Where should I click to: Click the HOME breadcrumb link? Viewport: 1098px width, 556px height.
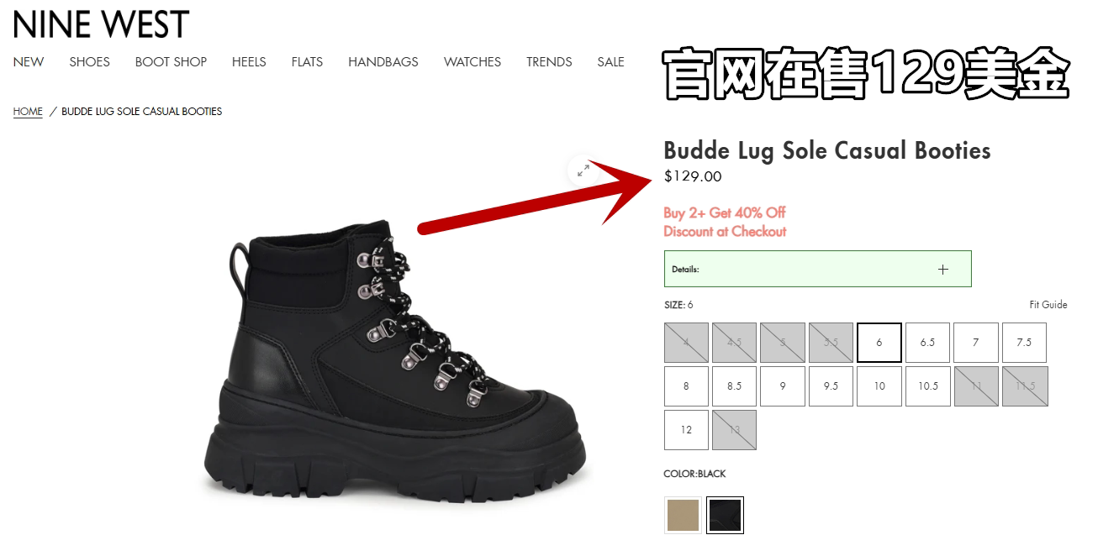[28, 111]
